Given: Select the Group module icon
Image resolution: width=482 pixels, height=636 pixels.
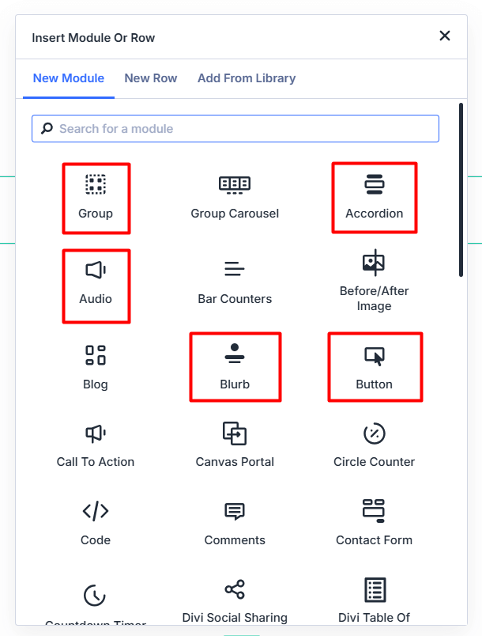Looking at the screenshot, I should click(96, 185).
